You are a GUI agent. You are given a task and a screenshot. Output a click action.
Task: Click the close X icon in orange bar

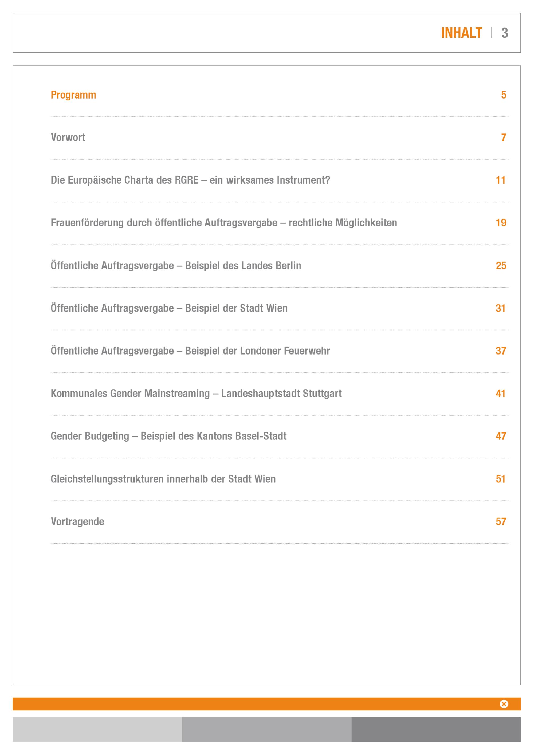tap(504, 704)
